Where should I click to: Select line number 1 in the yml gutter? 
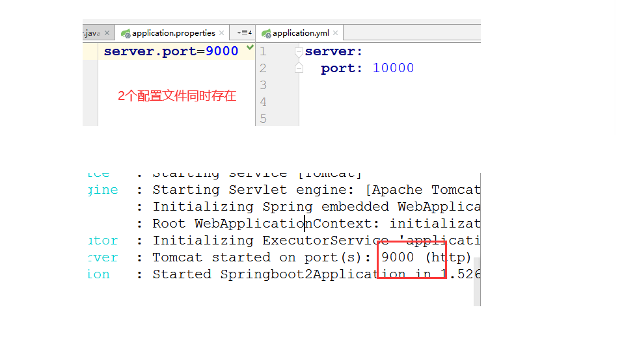(263, 51)
